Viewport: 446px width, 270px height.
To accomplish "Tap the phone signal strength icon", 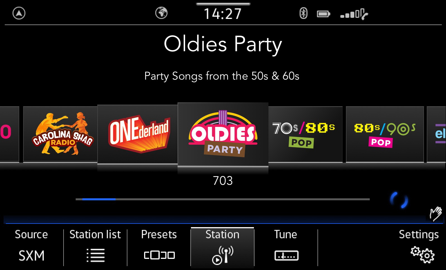I will [x=354, y=14].
